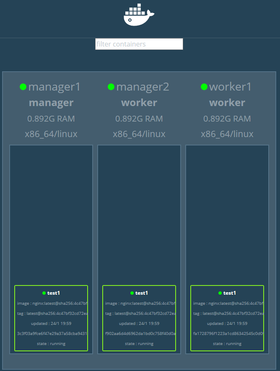Click test1 status dot in worker1 column
The width and height of the screenshot is (280, 371).
(x=220, y=293)
